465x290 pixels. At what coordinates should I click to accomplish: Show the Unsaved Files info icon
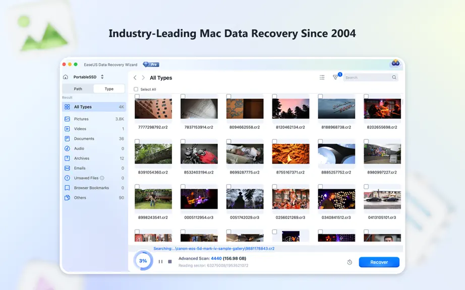[102, 178]
